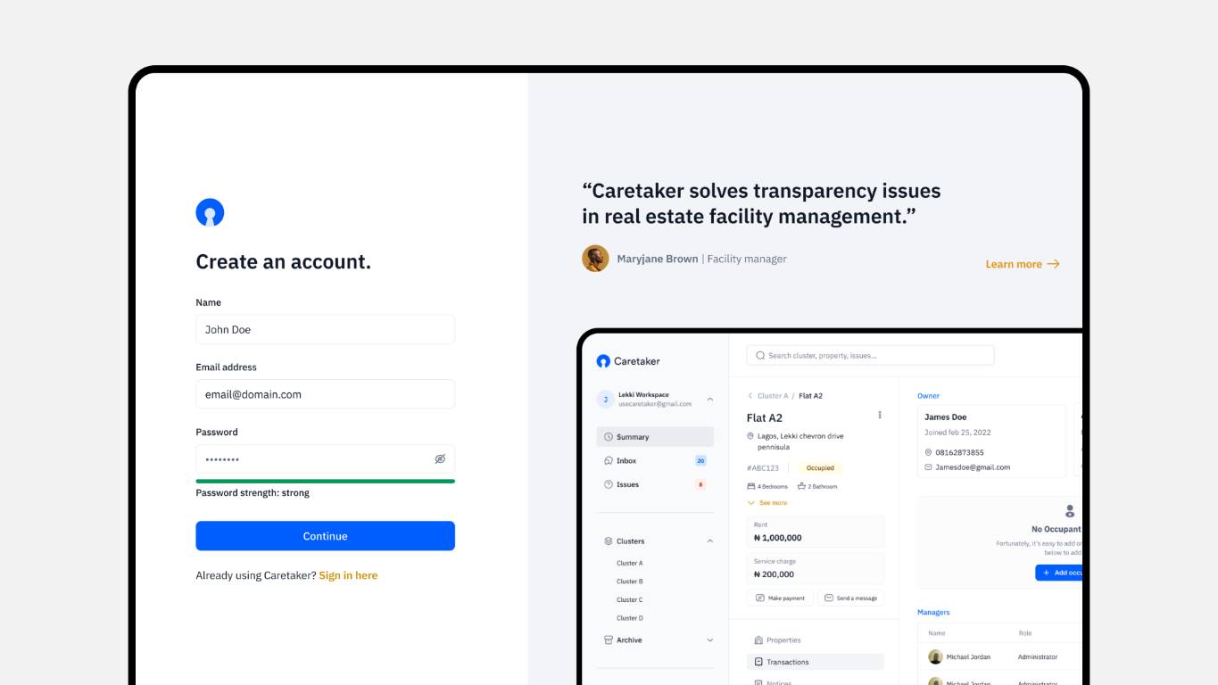Click the magnifier icon in the search bar
Image resolution: width=1218 pixels, height=685 pixels.
click(760, 356)
